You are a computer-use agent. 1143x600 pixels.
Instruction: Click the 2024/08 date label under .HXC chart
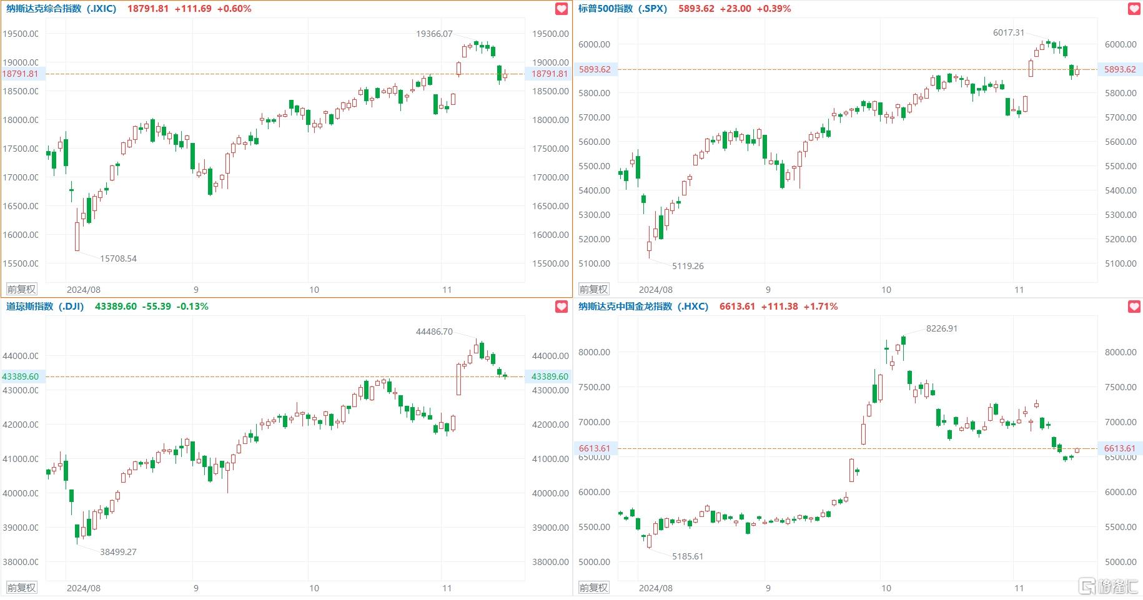coord(656,588)
